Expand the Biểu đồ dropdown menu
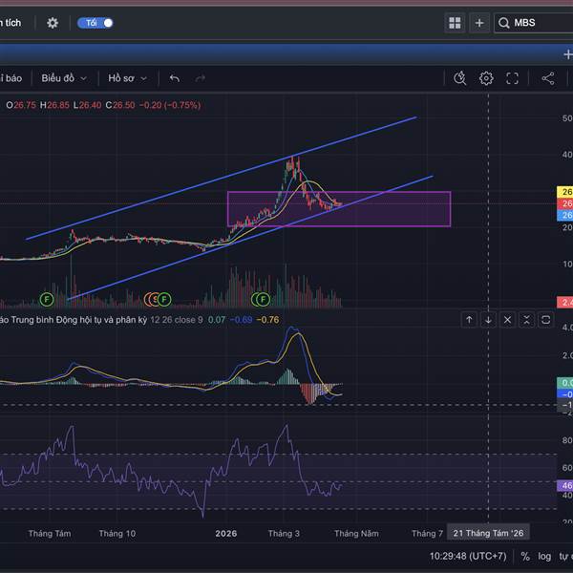The width and height of the screenshot is (573, 573). (x=64, y=78)
